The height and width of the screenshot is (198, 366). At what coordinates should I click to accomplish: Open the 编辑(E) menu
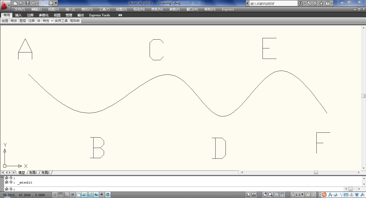point(36,9)
